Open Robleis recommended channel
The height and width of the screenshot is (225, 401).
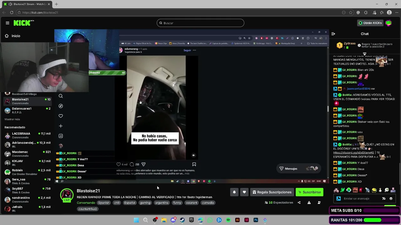click(x=28, y=172)
